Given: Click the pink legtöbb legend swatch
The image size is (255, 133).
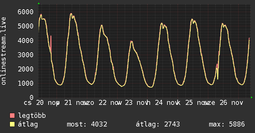Looking at the screenshot, I should click(12, 115).
